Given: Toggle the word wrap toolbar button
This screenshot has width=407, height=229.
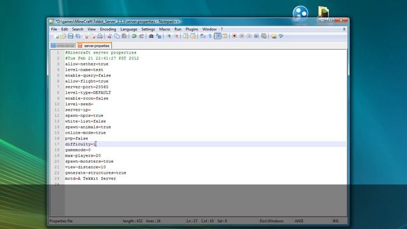Looking at the screenshot, I should [x=203, y=36].
